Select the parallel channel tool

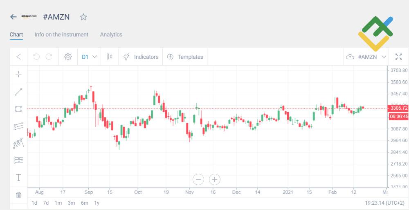(x=18, y=126)
